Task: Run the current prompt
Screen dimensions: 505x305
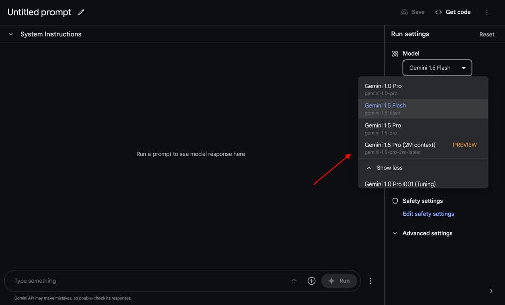Action: tap(339, 281)
